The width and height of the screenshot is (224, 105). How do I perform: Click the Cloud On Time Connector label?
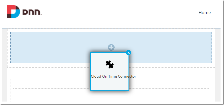tap(113, 77)
